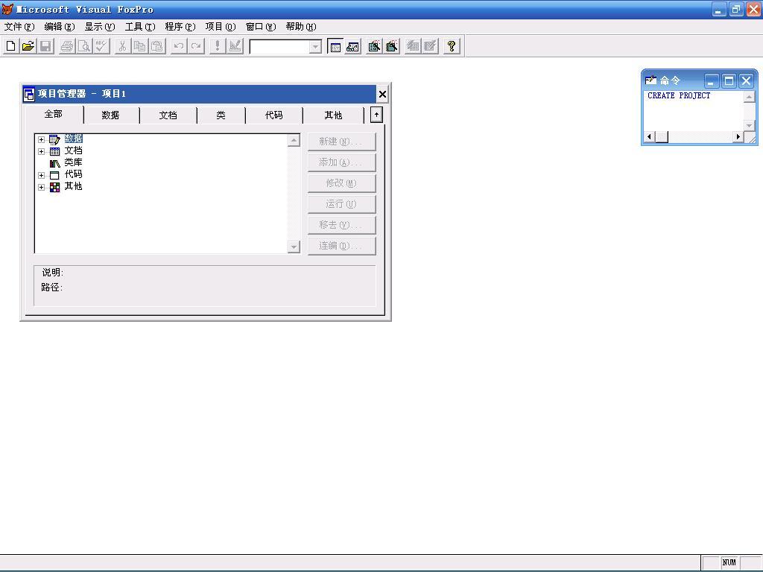Open the Data Session window icon
The image size is (763, 572).
tap(352, 46)
